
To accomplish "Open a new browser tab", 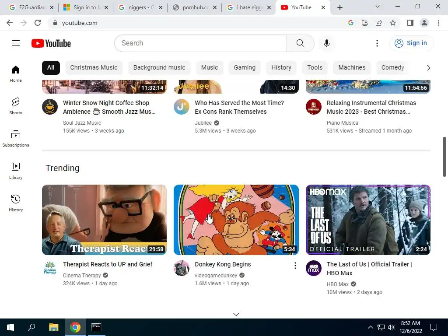I will (339, 7).
